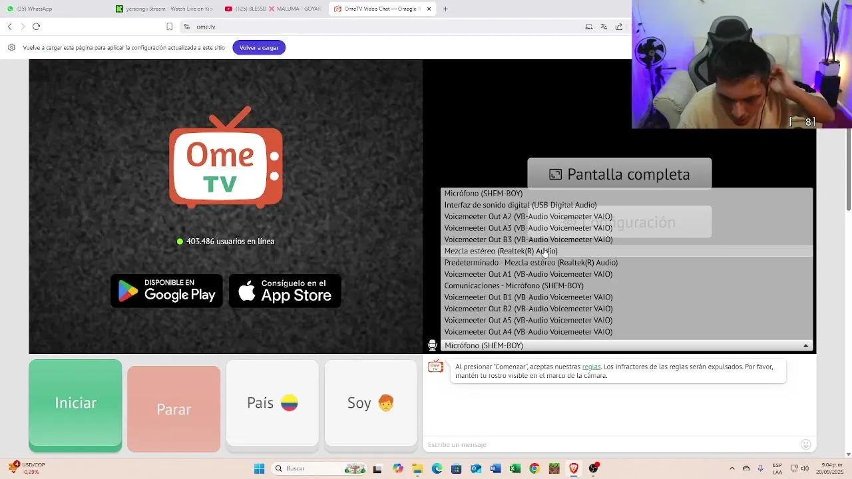Click the Volver a cargar button
This screenshot has width=852, height=479.
pyautogui.click(x=259, y=47)
